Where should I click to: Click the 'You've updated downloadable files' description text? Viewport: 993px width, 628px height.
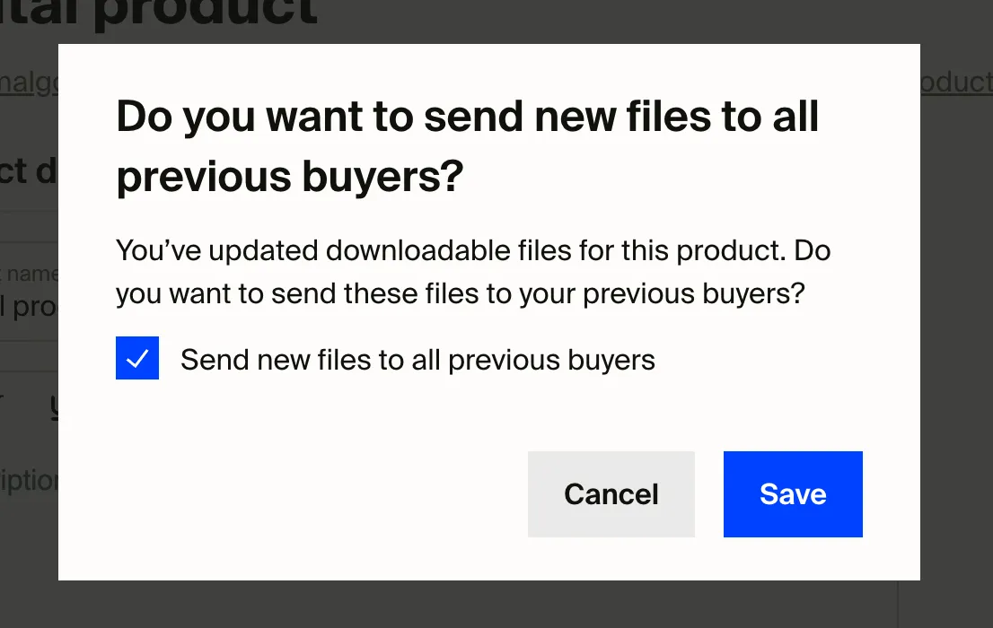[473, 249]
